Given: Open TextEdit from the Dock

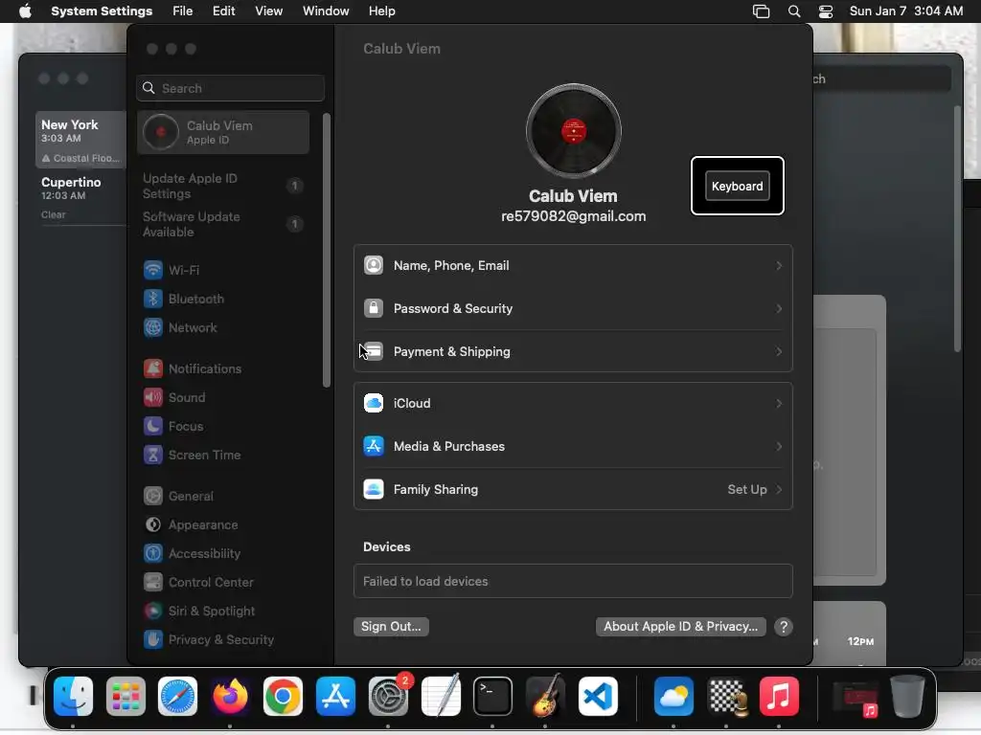Looking at the screenshot, I should tap(441, 696).
